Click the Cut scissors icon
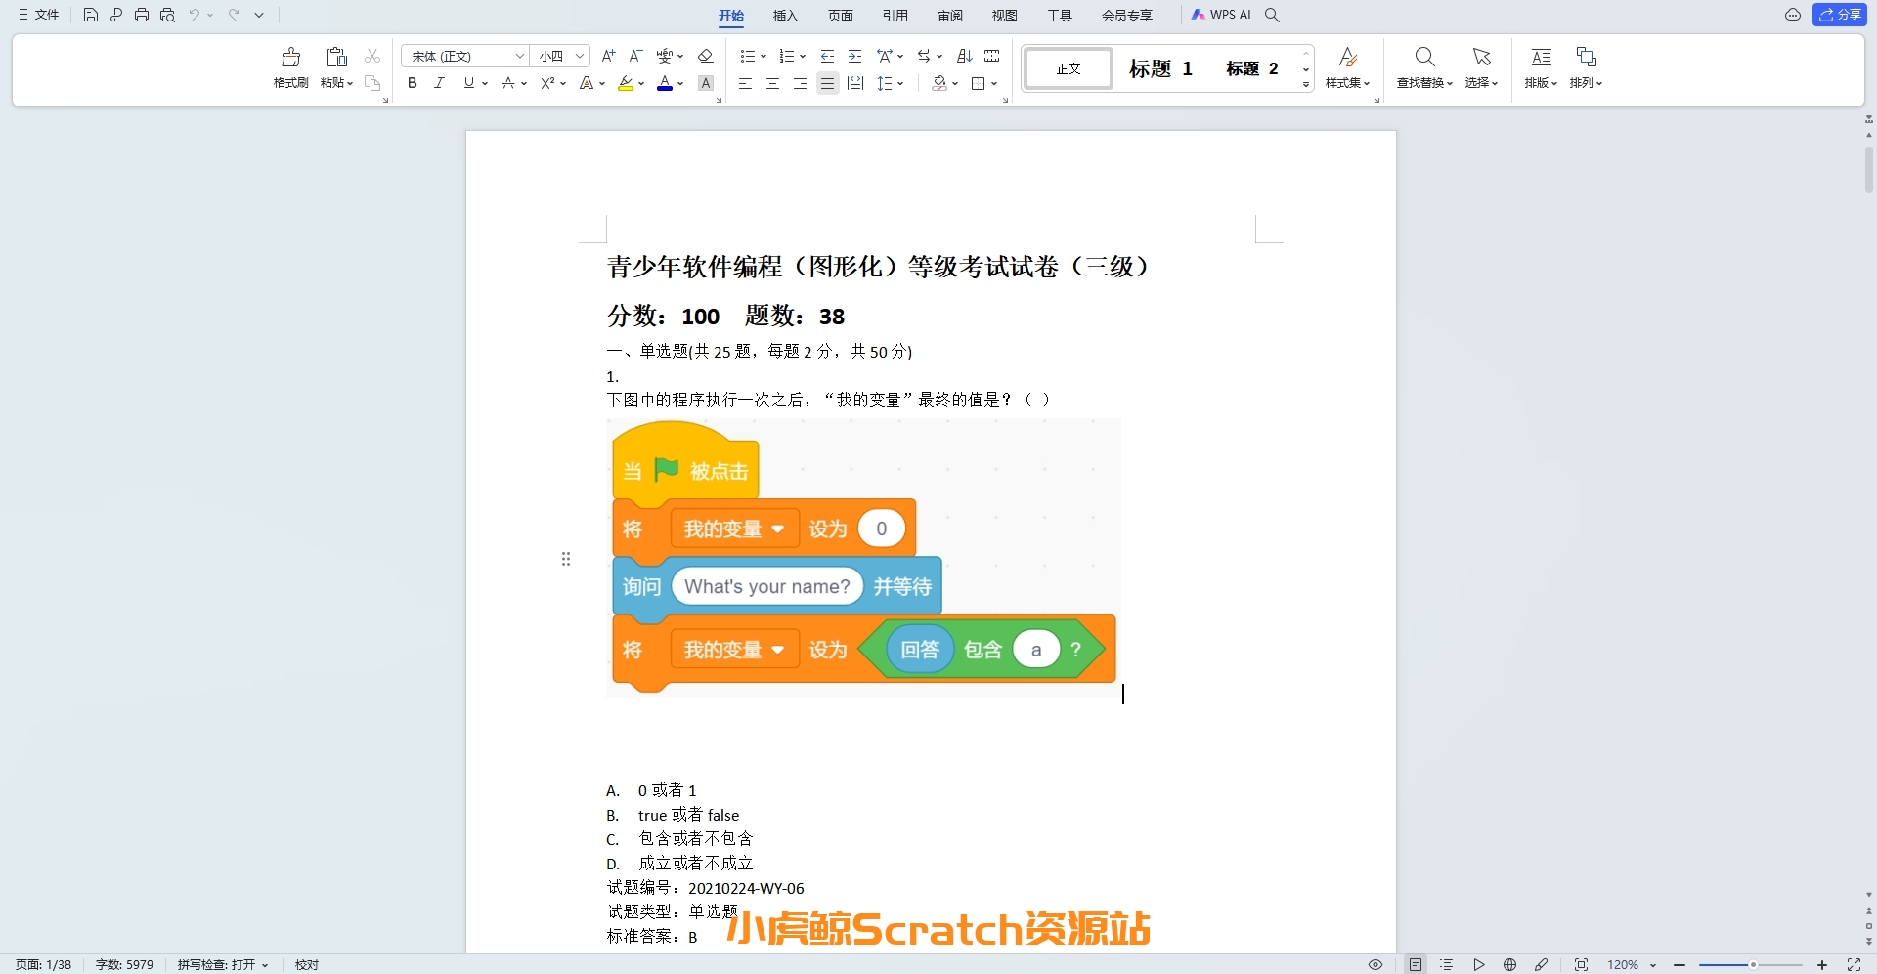Viewport: 1877px width, 974px height. 372,56
